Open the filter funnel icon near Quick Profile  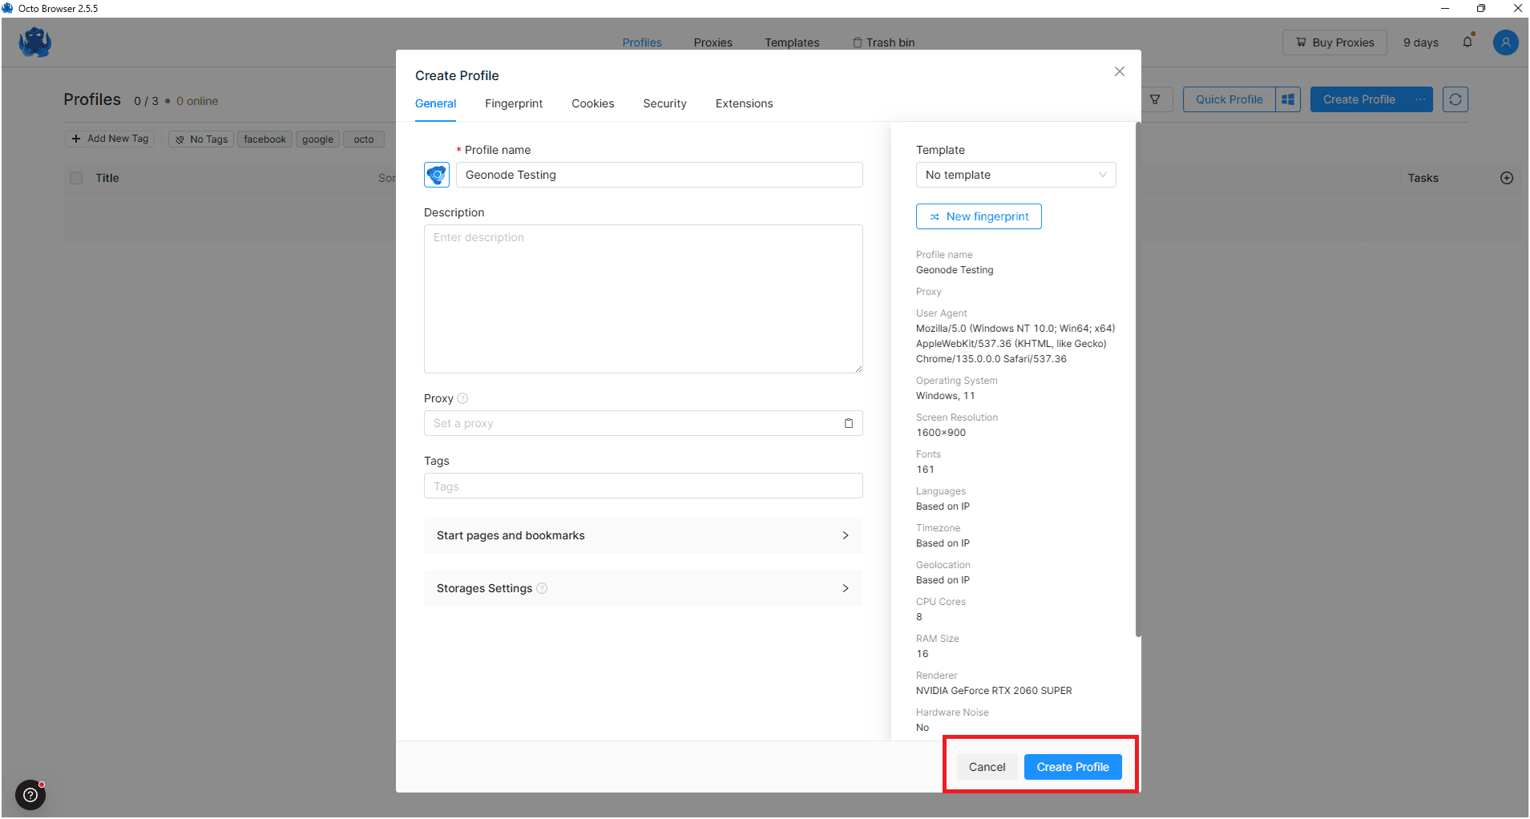click(x=1157, y=99)
